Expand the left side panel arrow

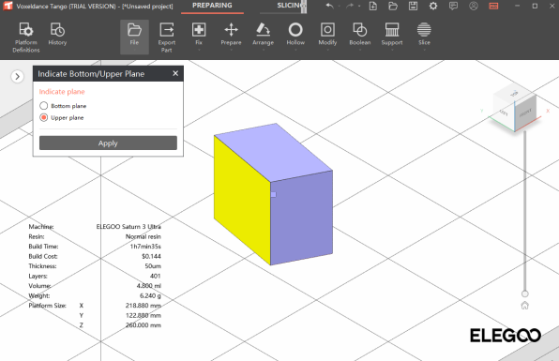(17, 76)
